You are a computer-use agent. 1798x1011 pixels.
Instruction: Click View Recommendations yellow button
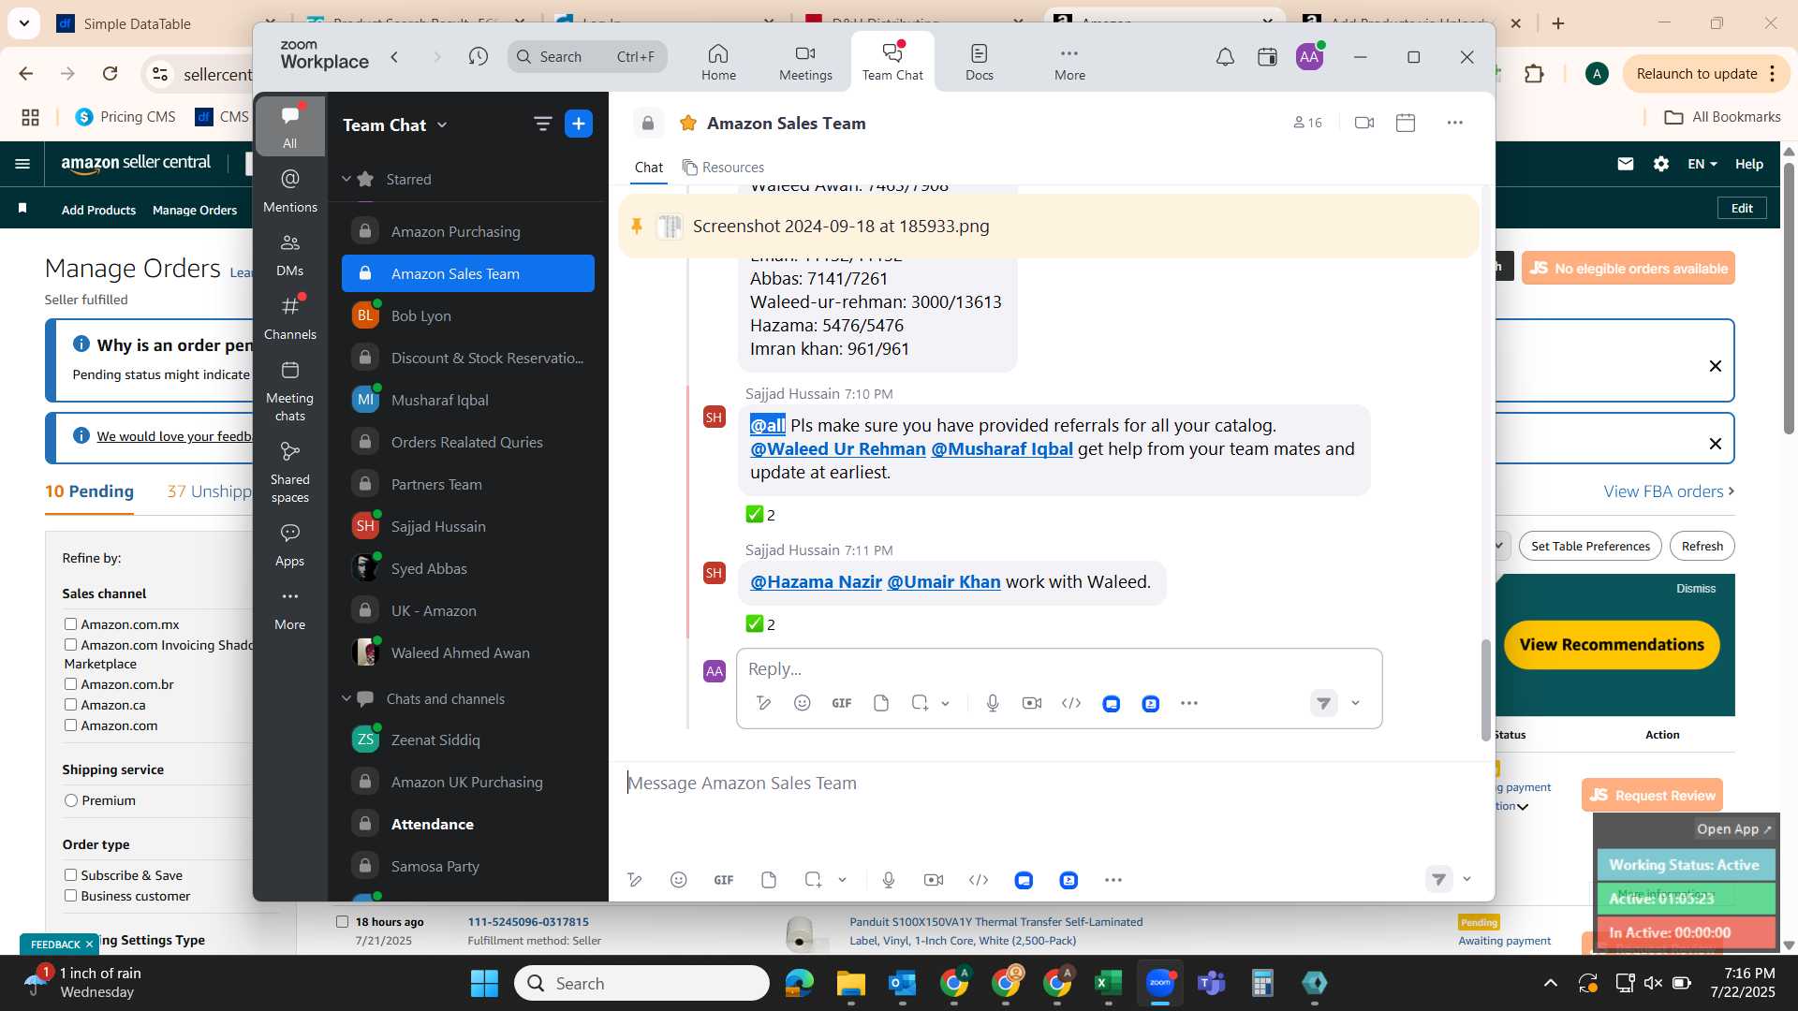tap(1612, 644)
